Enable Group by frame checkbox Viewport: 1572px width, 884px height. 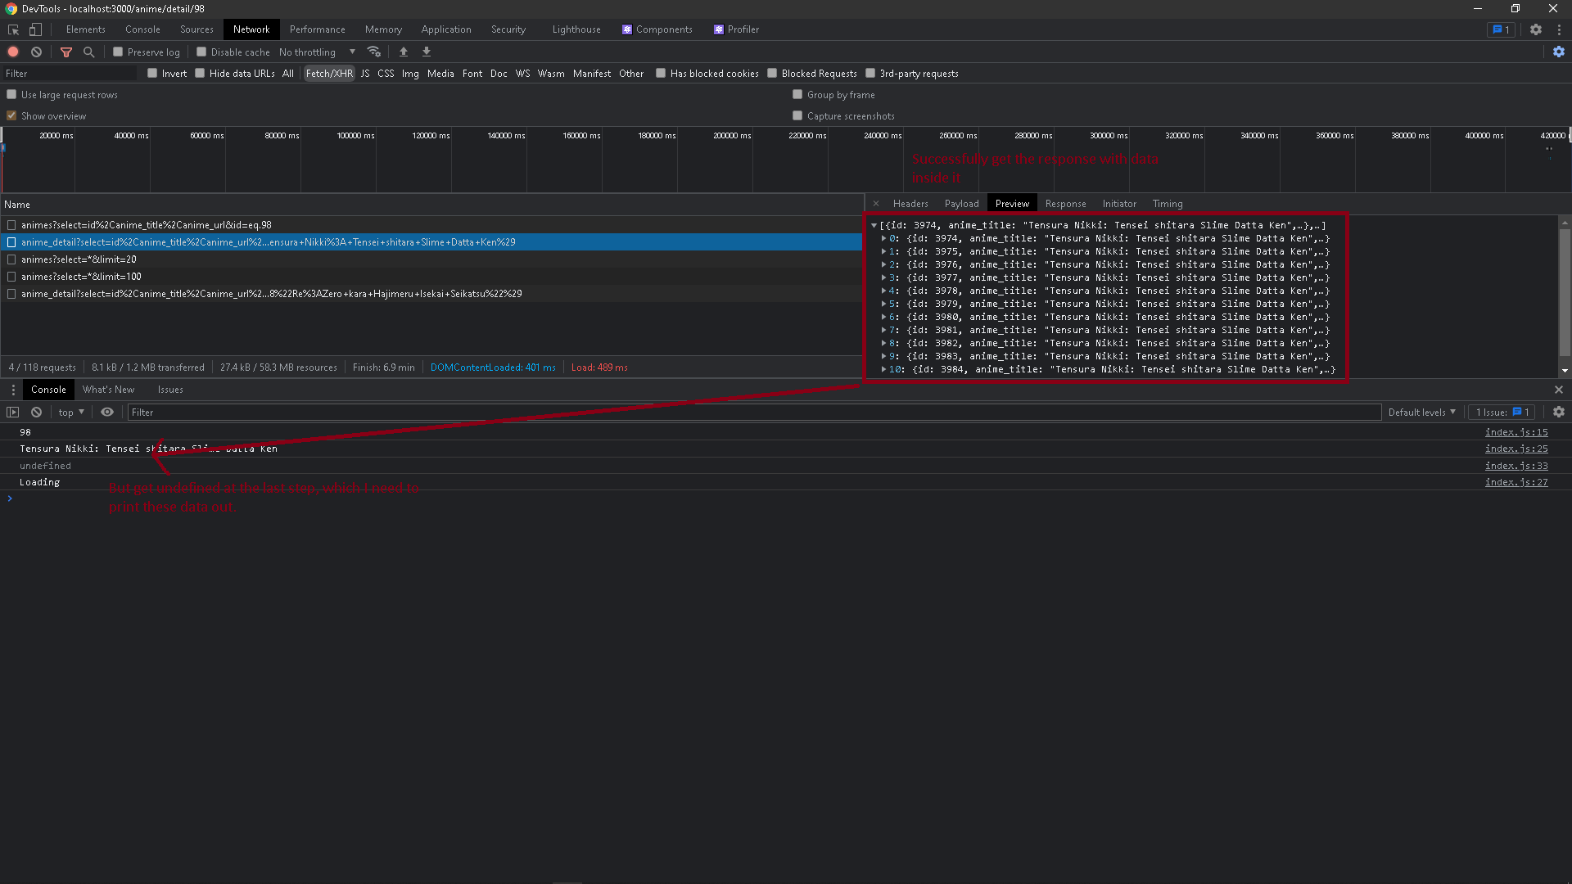click(797, 94)
